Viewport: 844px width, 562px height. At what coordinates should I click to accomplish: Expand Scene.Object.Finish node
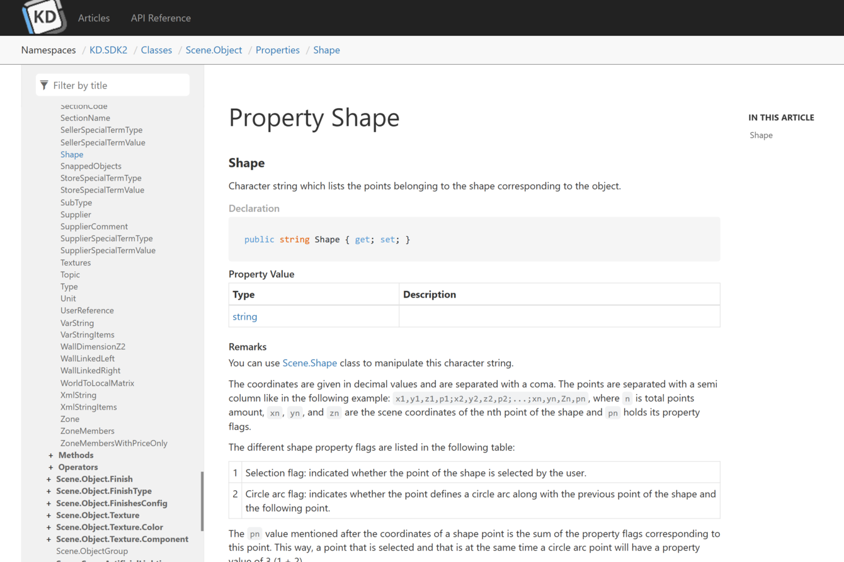tap(48, 479)
